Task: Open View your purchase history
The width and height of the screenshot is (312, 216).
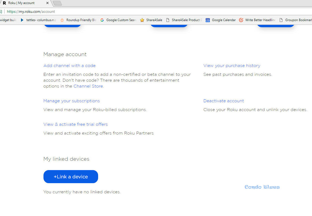Action: pyautogui.click(x=232, y=66)
